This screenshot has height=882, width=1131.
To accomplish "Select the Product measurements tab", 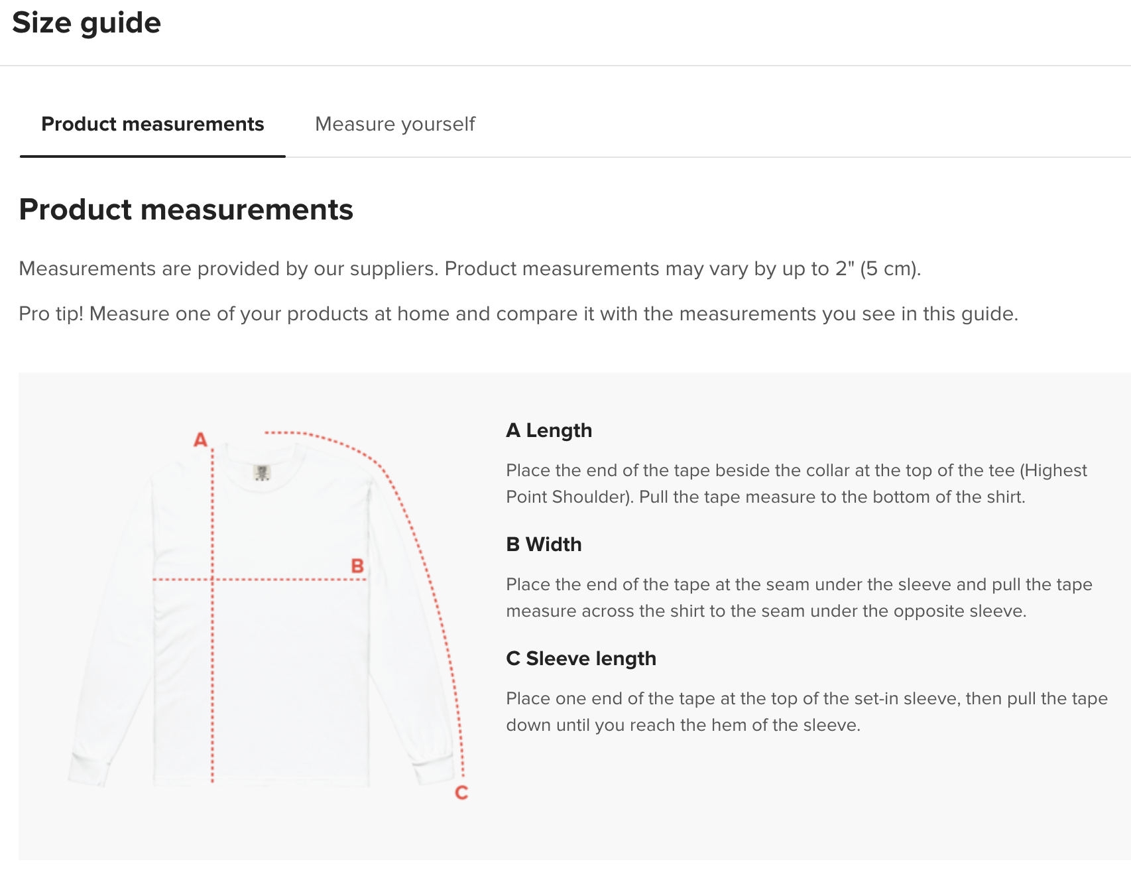I will [x=152, y=124].
